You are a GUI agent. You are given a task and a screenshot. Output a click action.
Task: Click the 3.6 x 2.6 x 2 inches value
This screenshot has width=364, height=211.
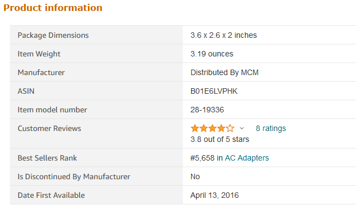tap(223, 35)
